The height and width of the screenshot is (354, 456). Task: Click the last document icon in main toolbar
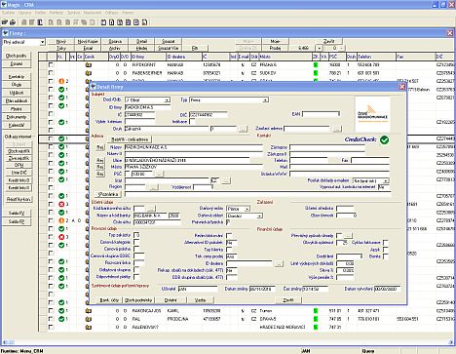[144, 22]
